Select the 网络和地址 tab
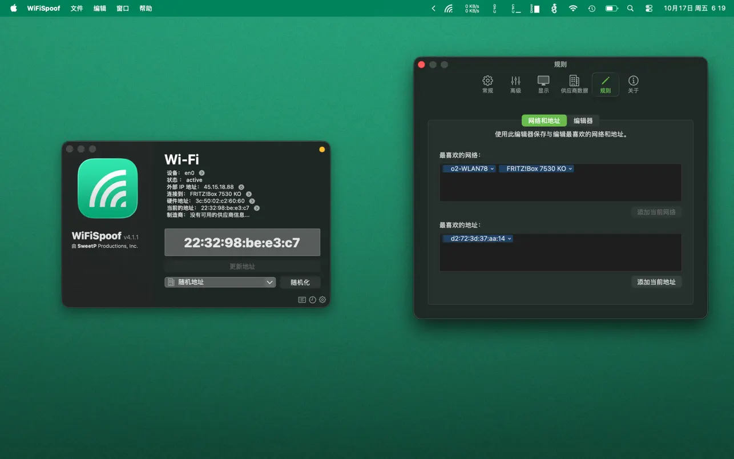 (544, 120)
